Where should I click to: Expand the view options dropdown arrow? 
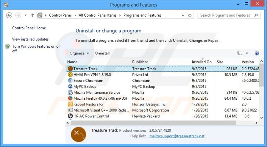[247, 53]
